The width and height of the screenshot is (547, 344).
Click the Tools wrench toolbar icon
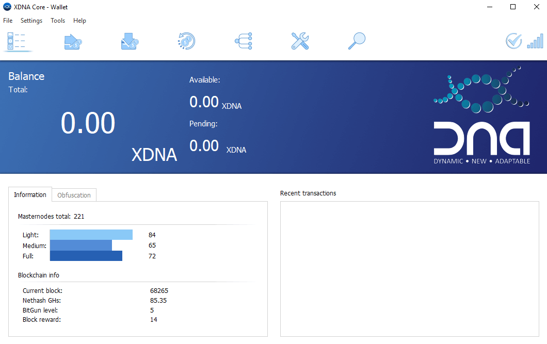(299, 41)
